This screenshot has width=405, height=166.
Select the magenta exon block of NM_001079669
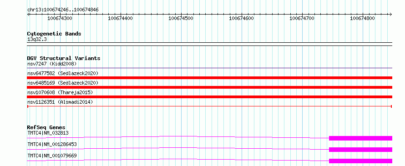coord(360,161)
